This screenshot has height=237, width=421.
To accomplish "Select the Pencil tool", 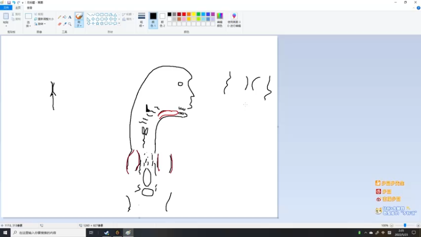I will tap(59, 17).
